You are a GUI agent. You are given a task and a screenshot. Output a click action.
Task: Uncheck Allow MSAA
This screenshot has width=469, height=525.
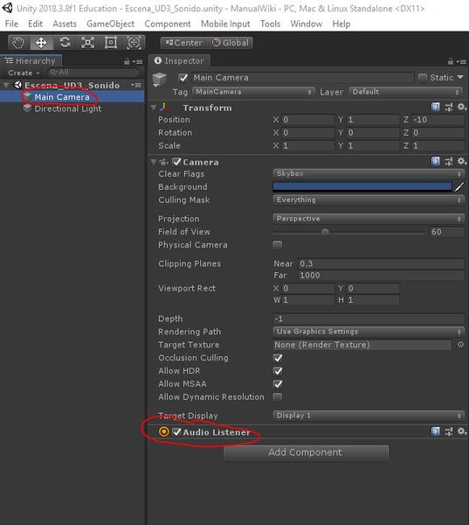pyautogui.click(x=278, y=384)
